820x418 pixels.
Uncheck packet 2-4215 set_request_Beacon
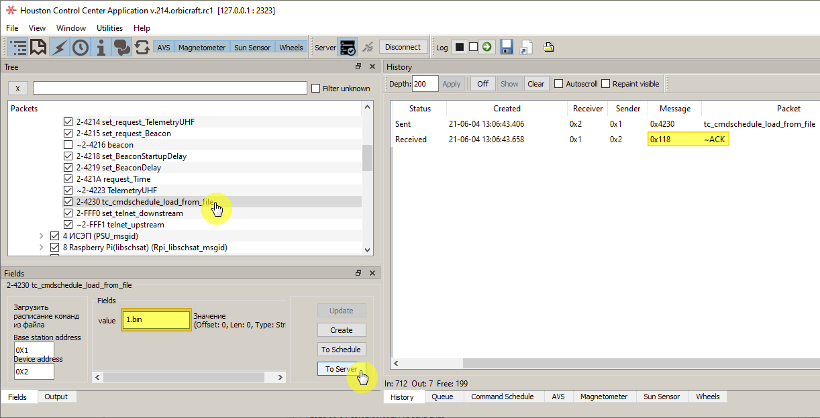[x=68, y=133]
